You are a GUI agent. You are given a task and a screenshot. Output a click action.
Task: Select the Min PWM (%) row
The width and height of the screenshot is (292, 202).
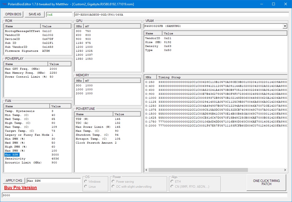pos(37,139)
